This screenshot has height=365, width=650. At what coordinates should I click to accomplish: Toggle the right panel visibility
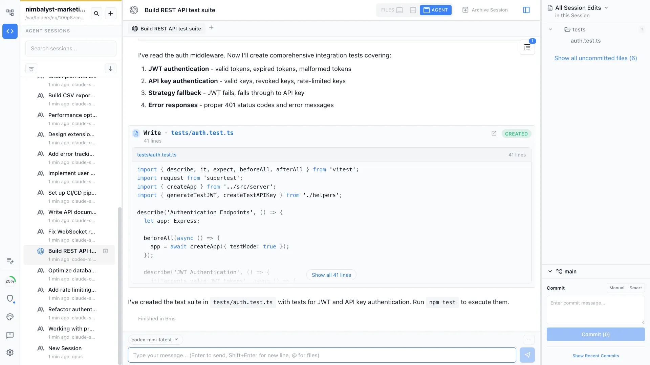pyautogui.click(x=526, y=10)
